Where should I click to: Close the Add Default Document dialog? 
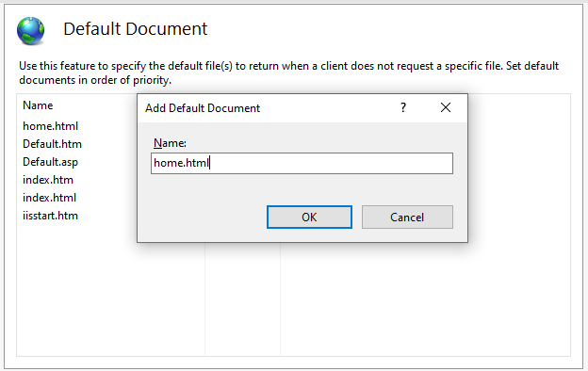446,108
